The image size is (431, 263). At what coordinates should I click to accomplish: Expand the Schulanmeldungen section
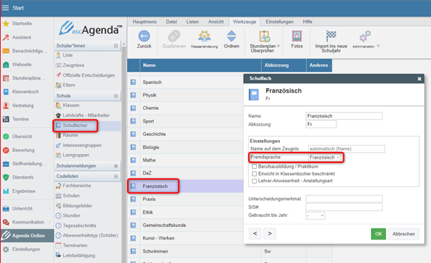click(x=116, y=166)
